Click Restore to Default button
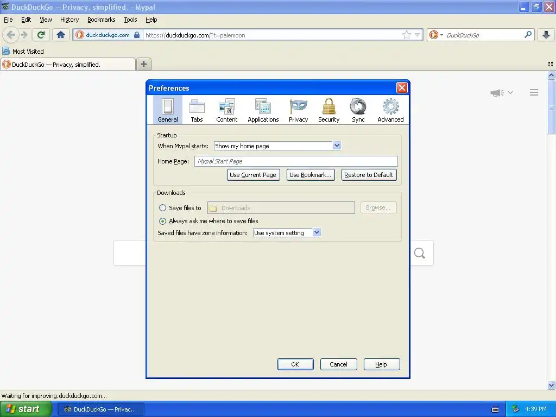This screenshot has height=417, width=556. point(369,175)
